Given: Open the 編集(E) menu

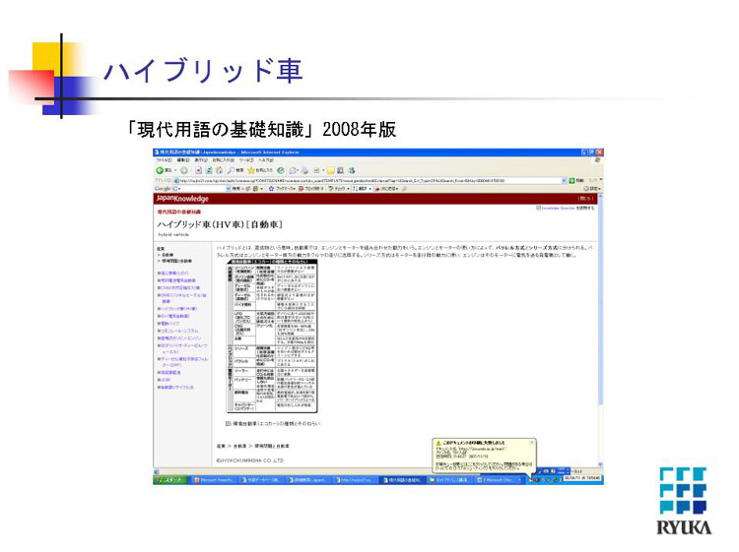Looking at the screenshot, I should [184, 160].
